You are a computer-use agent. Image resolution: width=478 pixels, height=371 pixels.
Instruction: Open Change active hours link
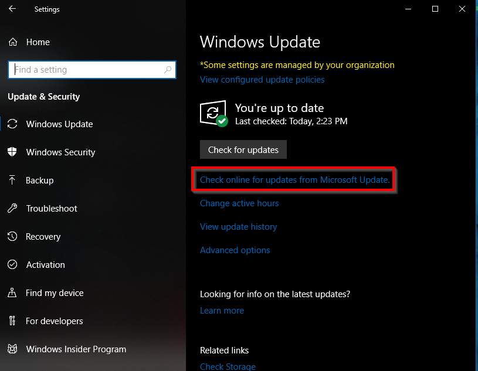(x=239, y=203)
